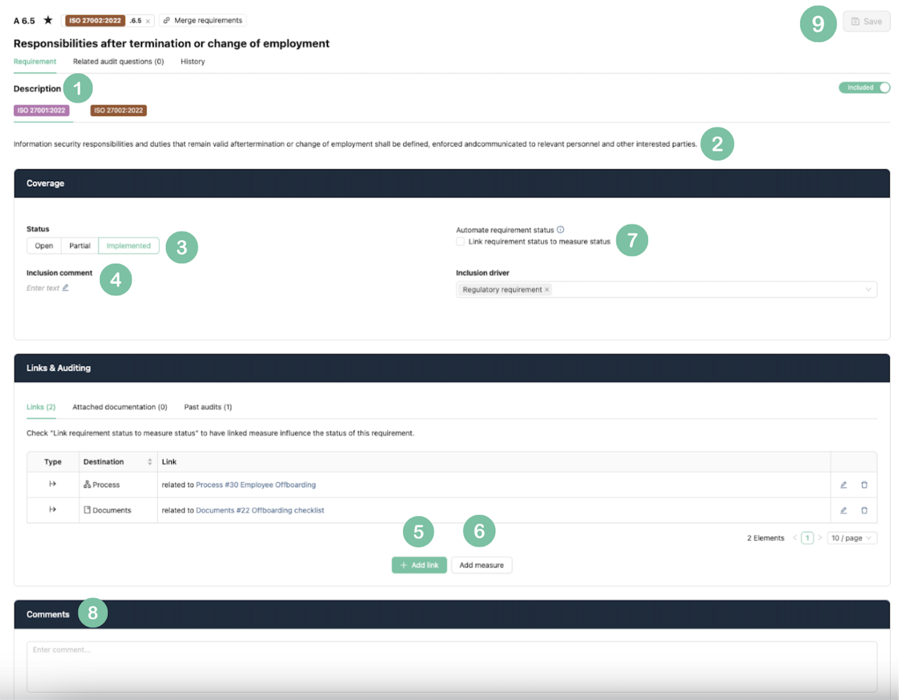Screen dimensions: 899x700
Task: Sort the table by Destination column
Action: click(150, 462)
